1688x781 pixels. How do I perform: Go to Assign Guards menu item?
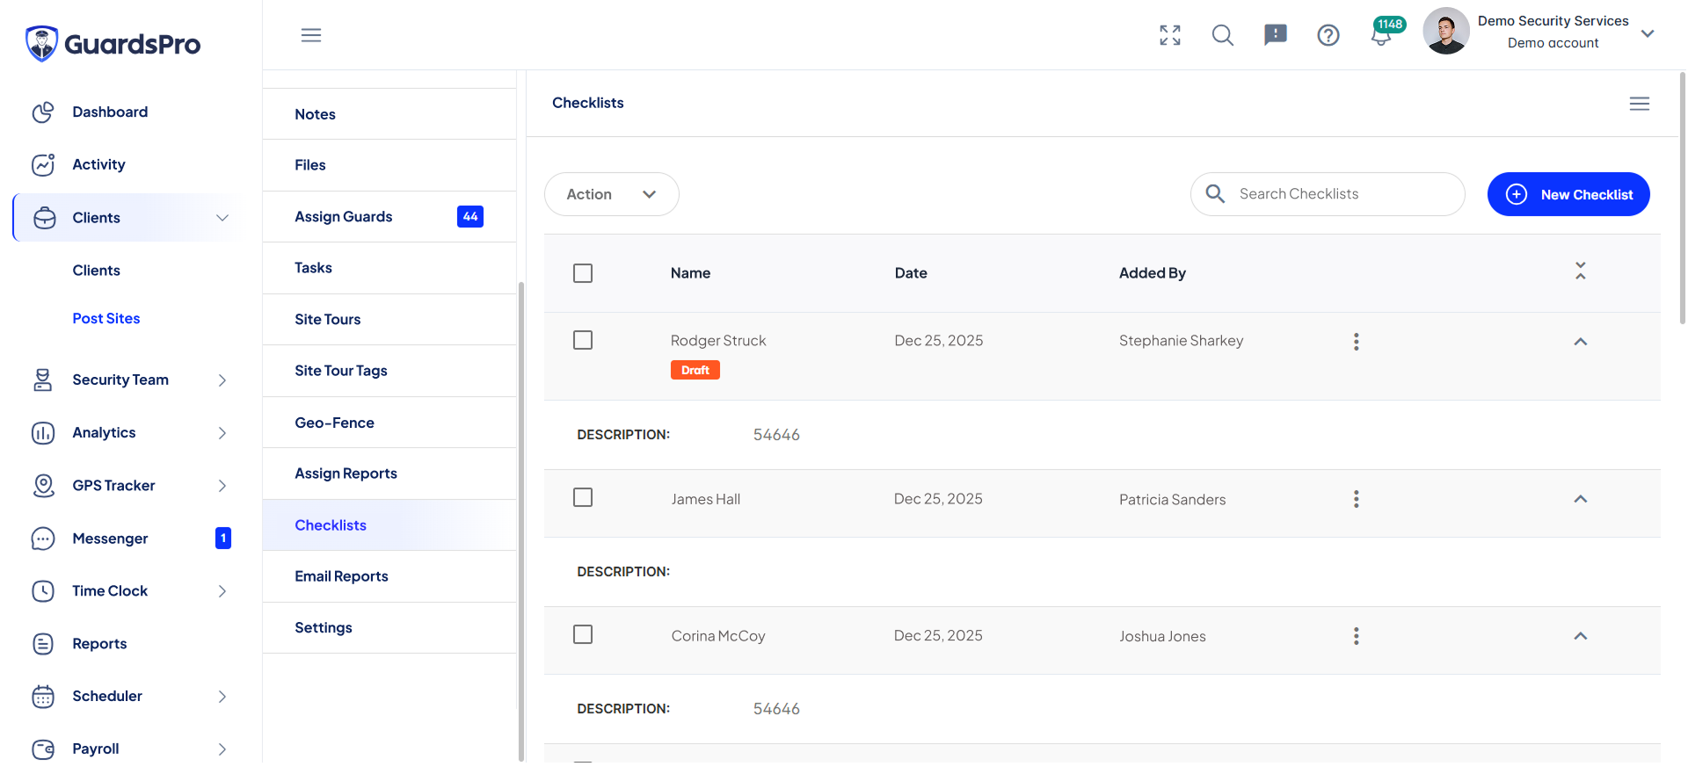click(344, 217)
